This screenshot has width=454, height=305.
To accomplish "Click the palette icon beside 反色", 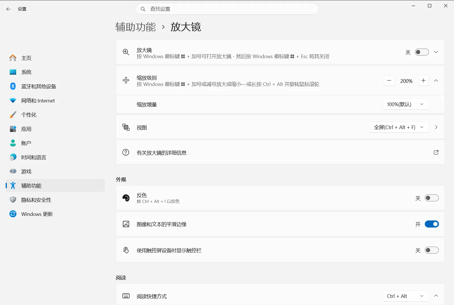I will tap(126, 198).
